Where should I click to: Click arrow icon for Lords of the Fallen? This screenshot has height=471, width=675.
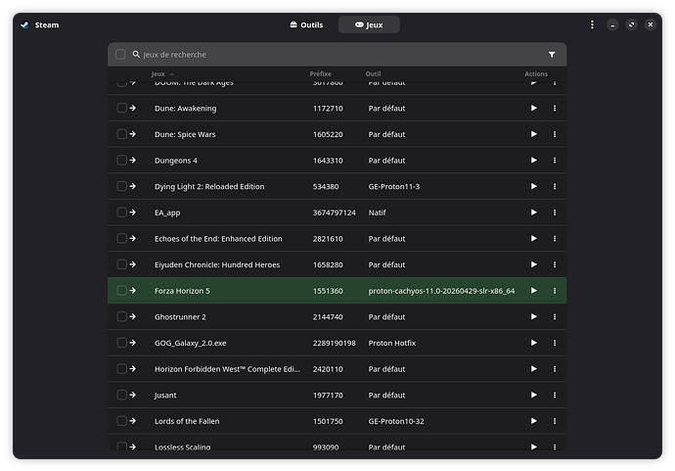pyautogui.click(x=133, y=421)
